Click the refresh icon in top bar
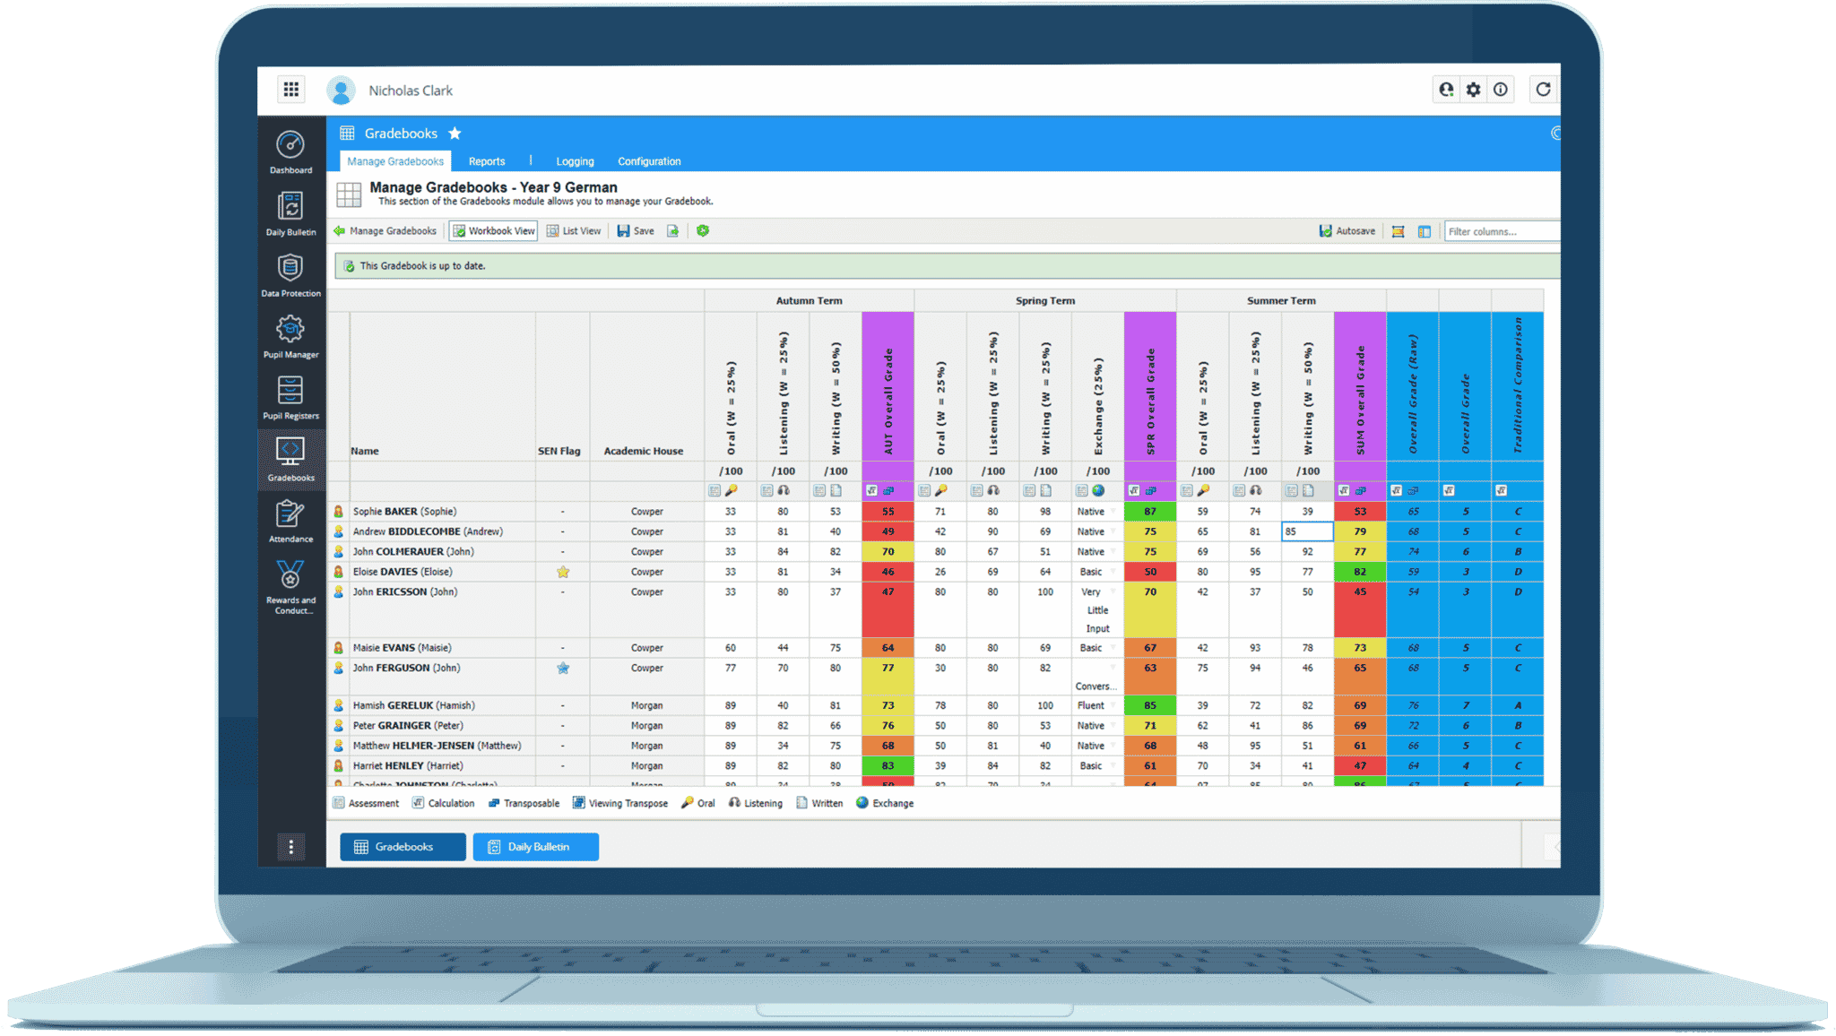The image size is (1836, 1036). click(x=1543, y=90)
